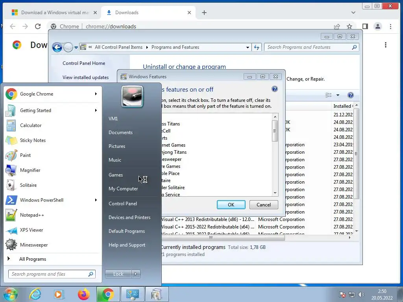Start Solitaire from Start menu
403x302 pixels.
[x=52, y=185]
